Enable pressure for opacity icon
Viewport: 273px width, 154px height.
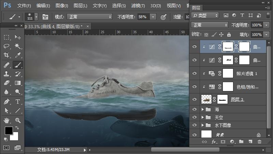pyautogui.click(x=163, y=17)
